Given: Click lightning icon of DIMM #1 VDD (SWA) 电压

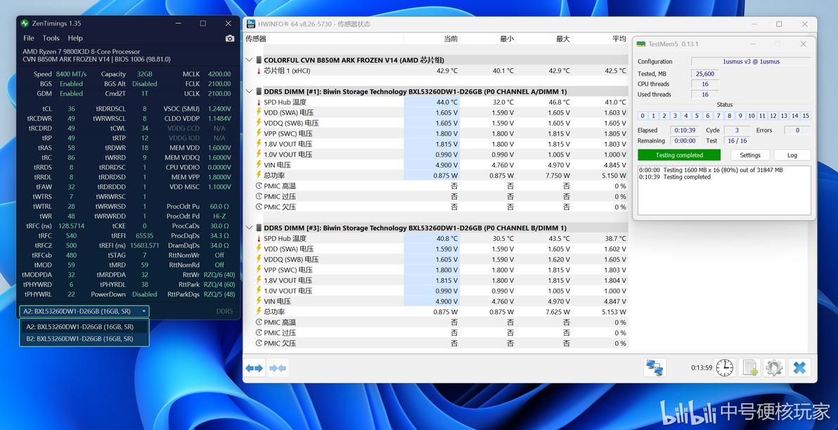Looking at the screenshot, I should 259,112.
